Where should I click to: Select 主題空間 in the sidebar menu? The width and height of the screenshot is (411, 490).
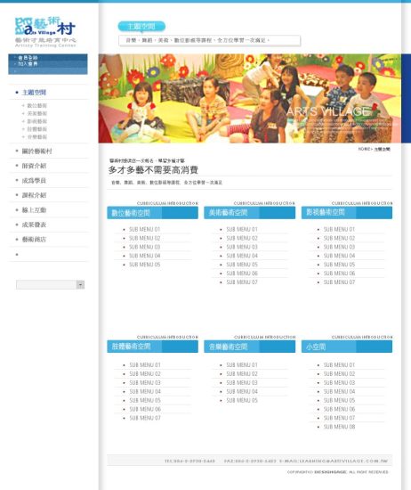click(34, 93)
